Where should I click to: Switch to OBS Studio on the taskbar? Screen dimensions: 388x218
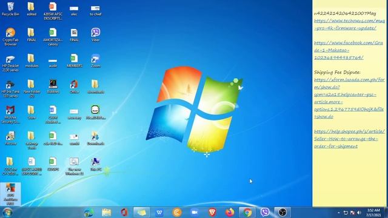[x=283, y=213]
